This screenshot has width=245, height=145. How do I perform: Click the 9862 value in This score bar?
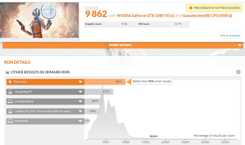[118, 82]
